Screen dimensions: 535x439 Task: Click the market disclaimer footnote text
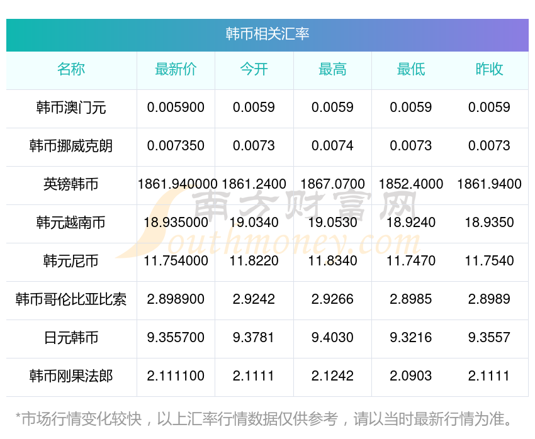(x=264, y=420)
